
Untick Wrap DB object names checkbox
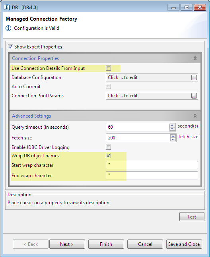[108, 156]
